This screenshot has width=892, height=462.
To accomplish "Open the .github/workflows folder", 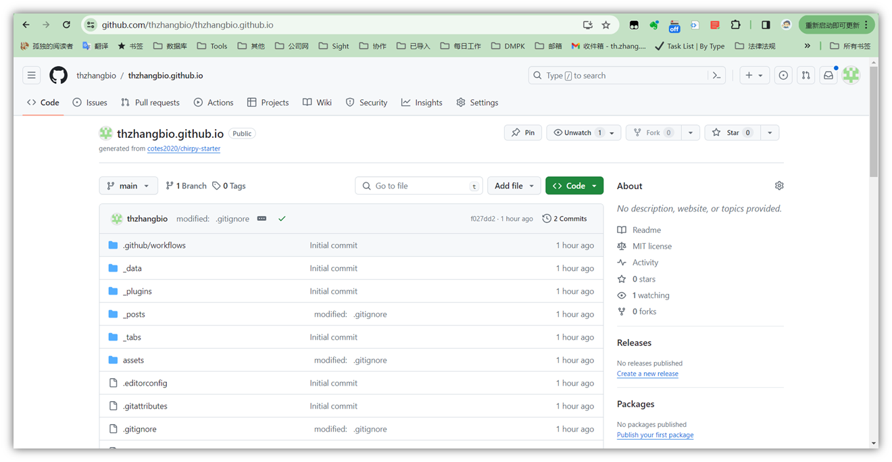I will (x=154, y=245).
